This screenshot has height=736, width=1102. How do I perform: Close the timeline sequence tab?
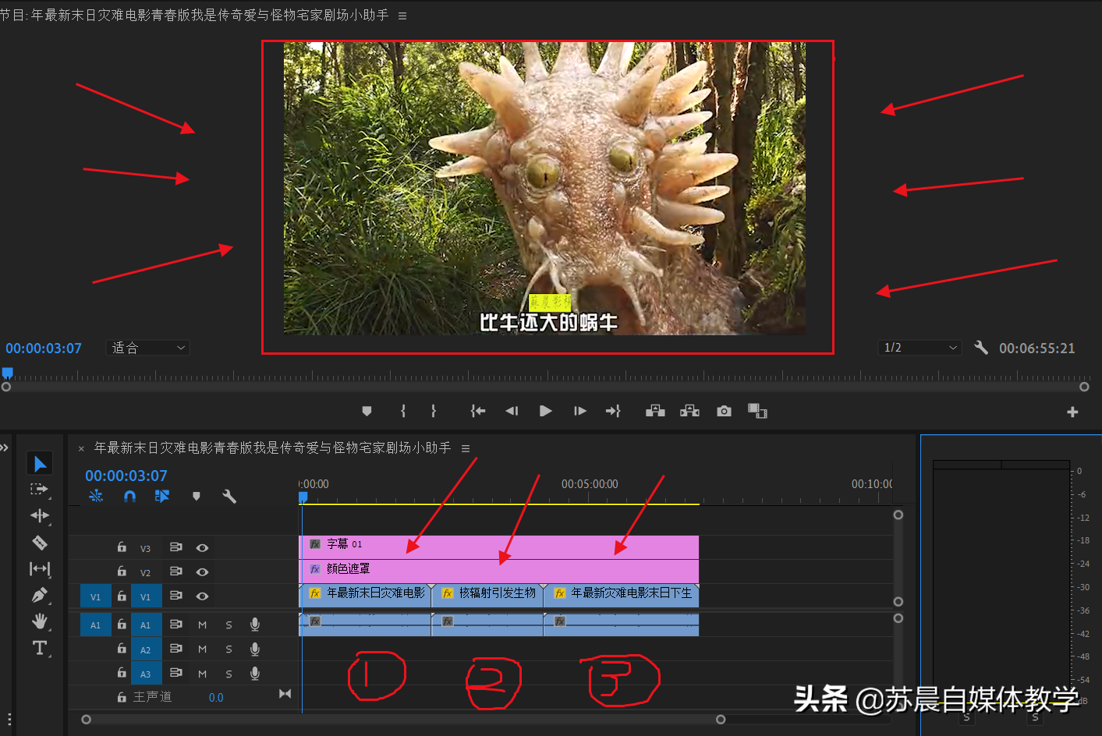[81, 448]
